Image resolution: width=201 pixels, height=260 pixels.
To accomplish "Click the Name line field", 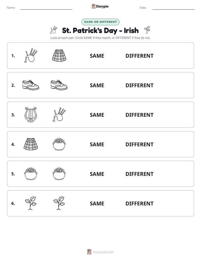I will [x=46, y=8].
